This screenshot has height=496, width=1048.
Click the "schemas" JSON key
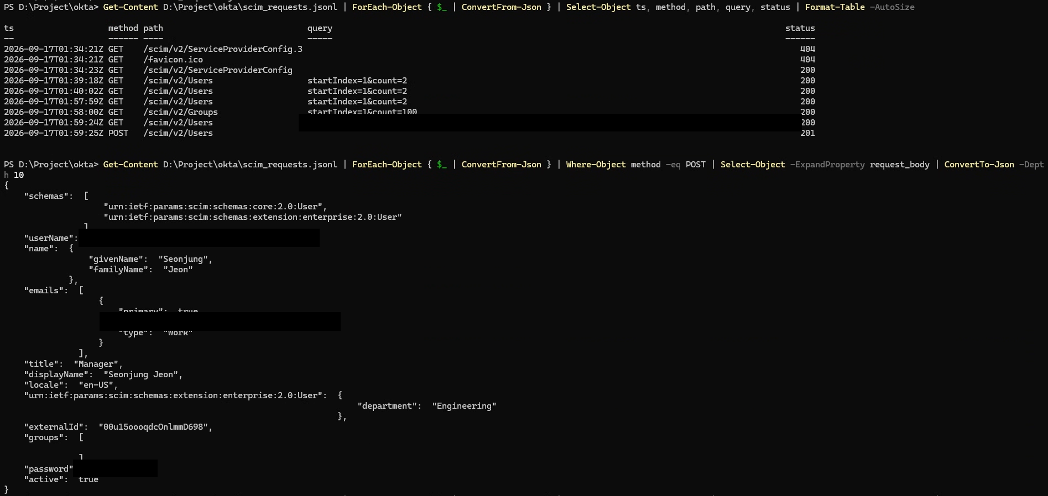48,196
